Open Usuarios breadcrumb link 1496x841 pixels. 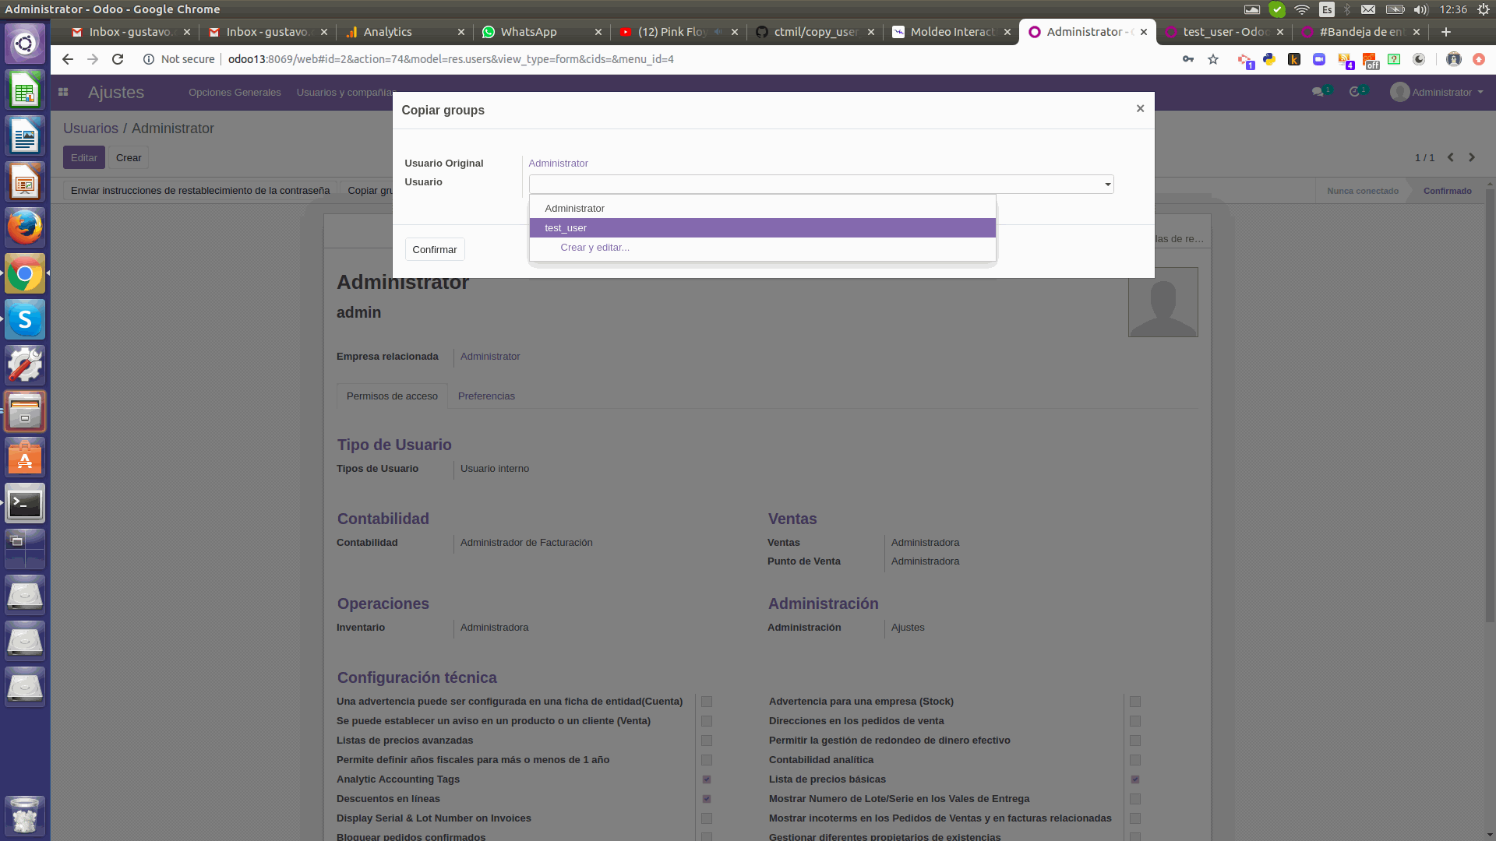[x=90, y=128]
